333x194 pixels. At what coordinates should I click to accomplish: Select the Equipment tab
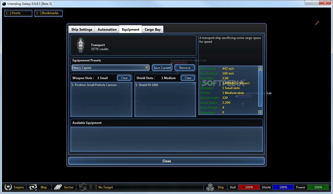131,29
